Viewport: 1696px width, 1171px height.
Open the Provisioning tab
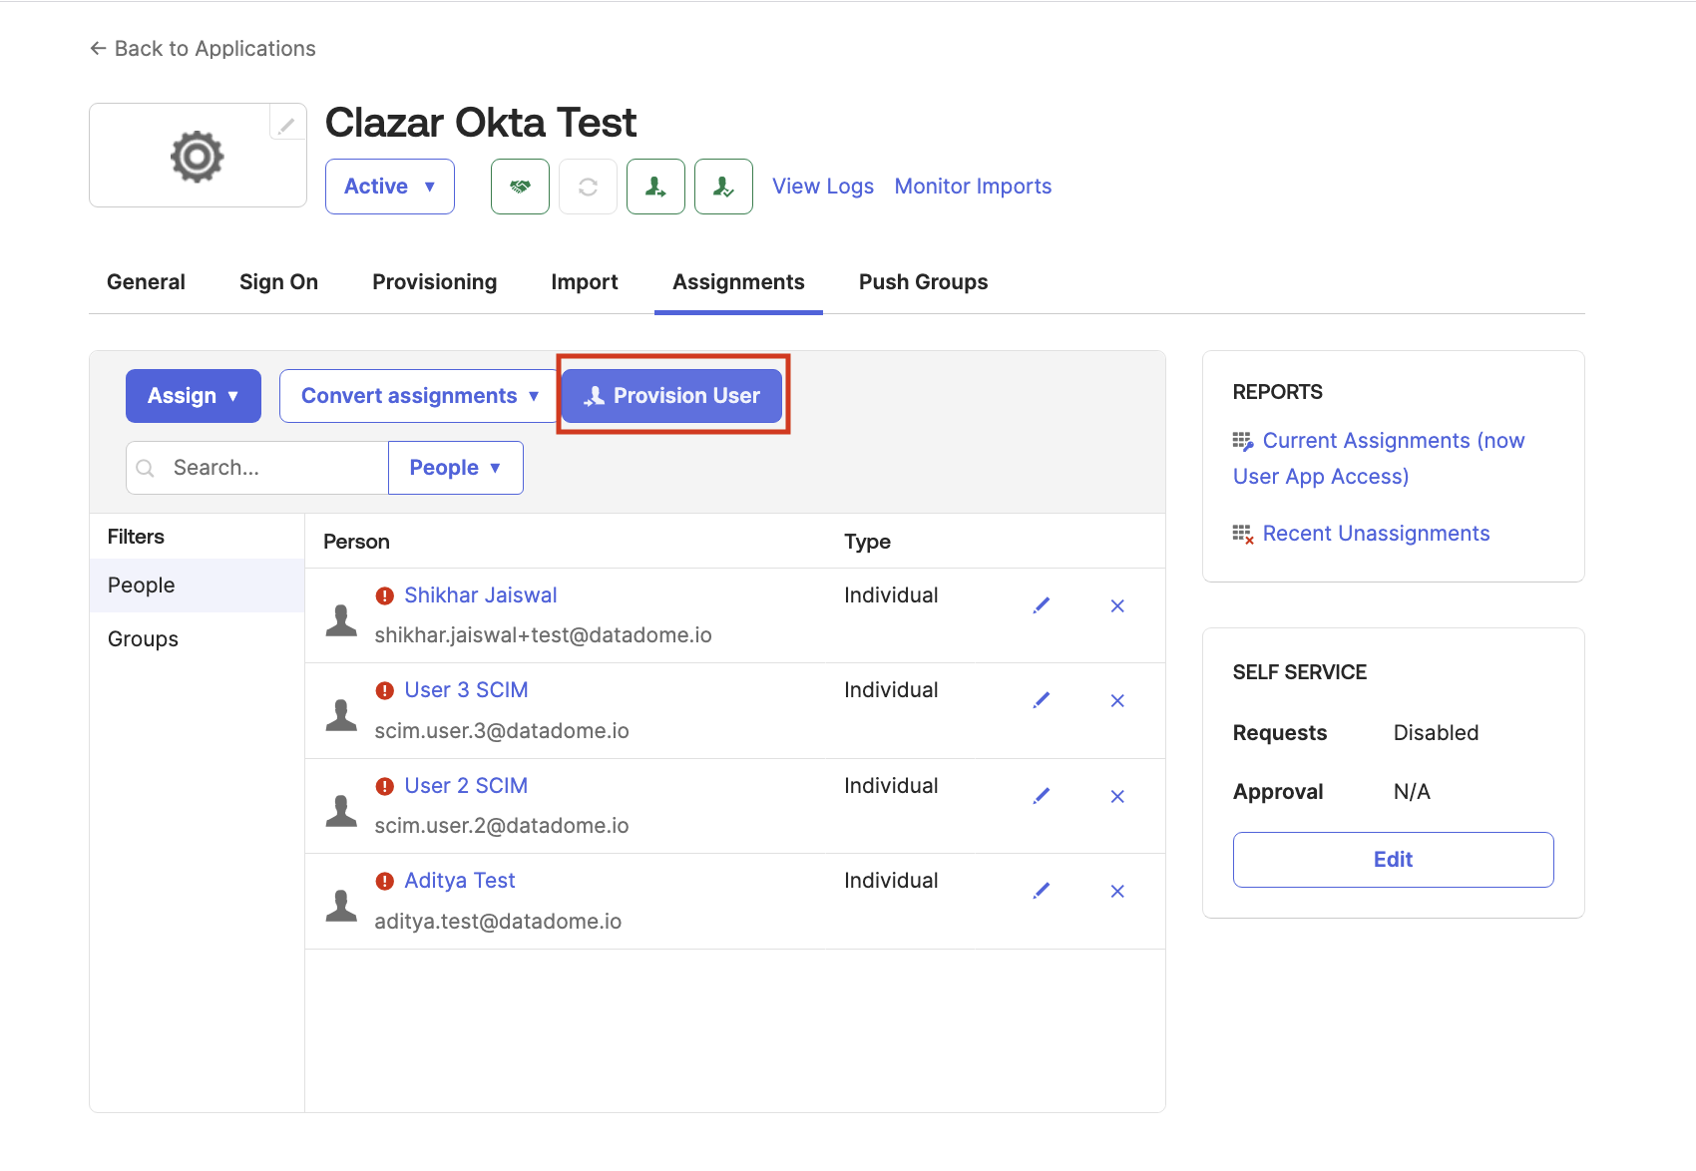pos(435,282)
